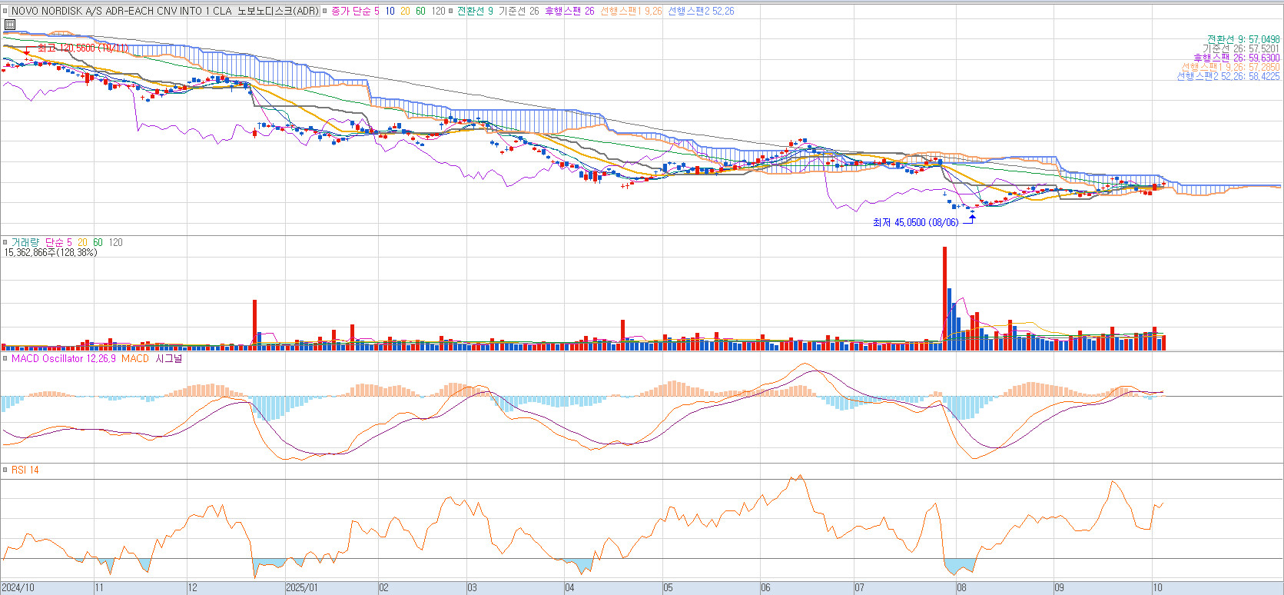Click the orange MACD legend label
Viewport: 1284px width, 595px height.
click(135, 359)
